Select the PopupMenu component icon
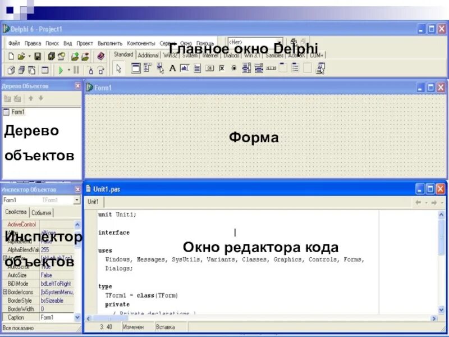This screenshot has height=337, width=449. [161, 68]
